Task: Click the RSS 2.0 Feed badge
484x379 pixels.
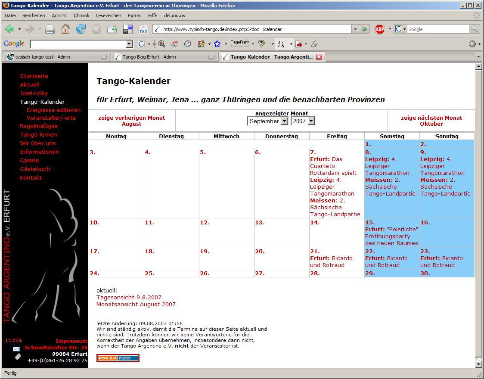Action: 118,358
